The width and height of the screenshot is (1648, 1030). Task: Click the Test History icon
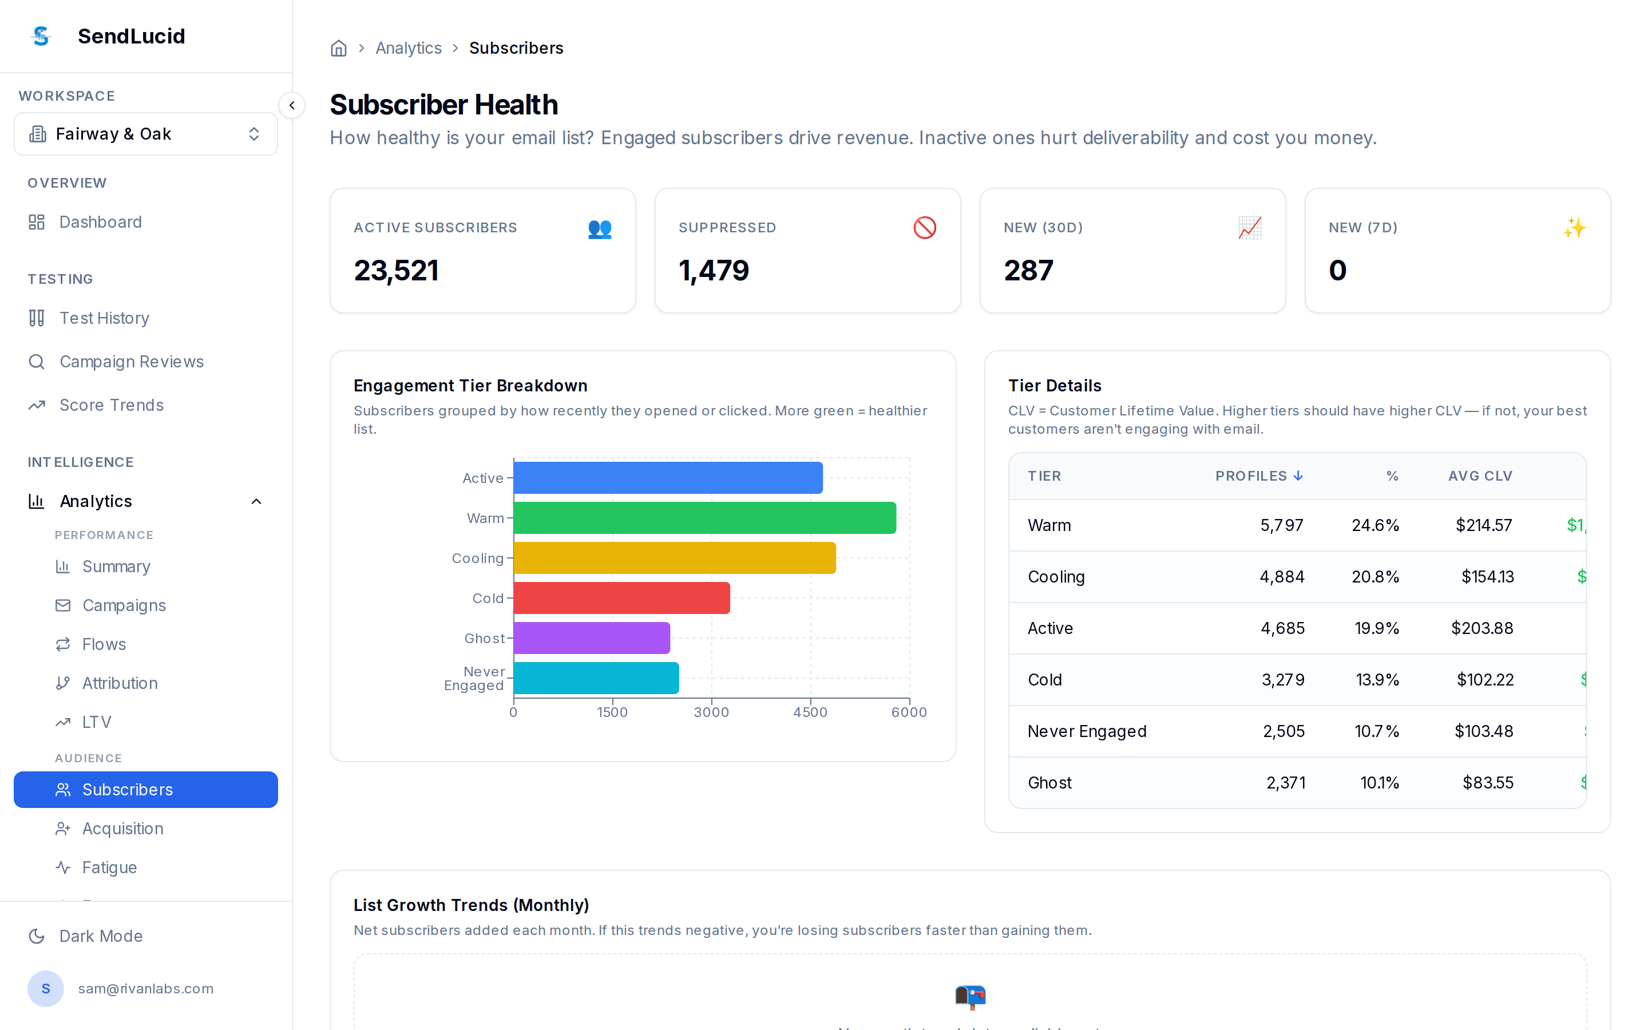[x=37, y=318]
